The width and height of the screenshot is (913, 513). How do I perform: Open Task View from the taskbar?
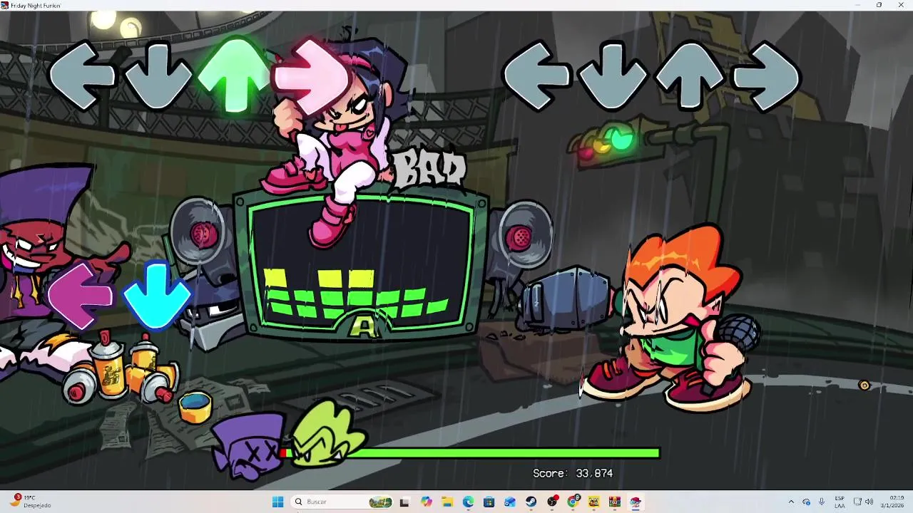404,502
